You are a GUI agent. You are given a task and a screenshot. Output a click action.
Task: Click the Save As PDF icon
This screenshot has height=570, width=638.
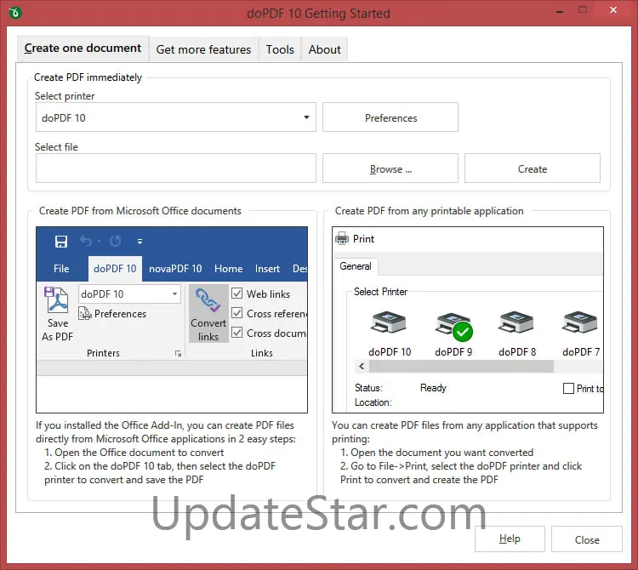point(57,300)
